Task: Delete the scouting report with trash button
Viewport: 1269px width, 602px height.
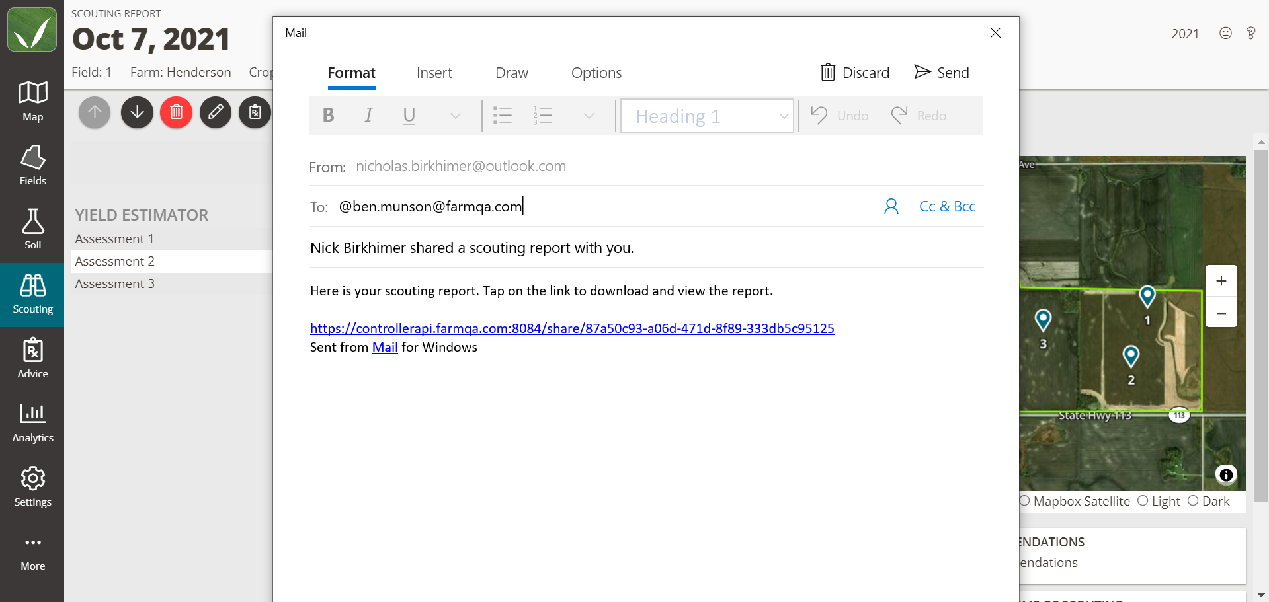Action: [176, 112]
